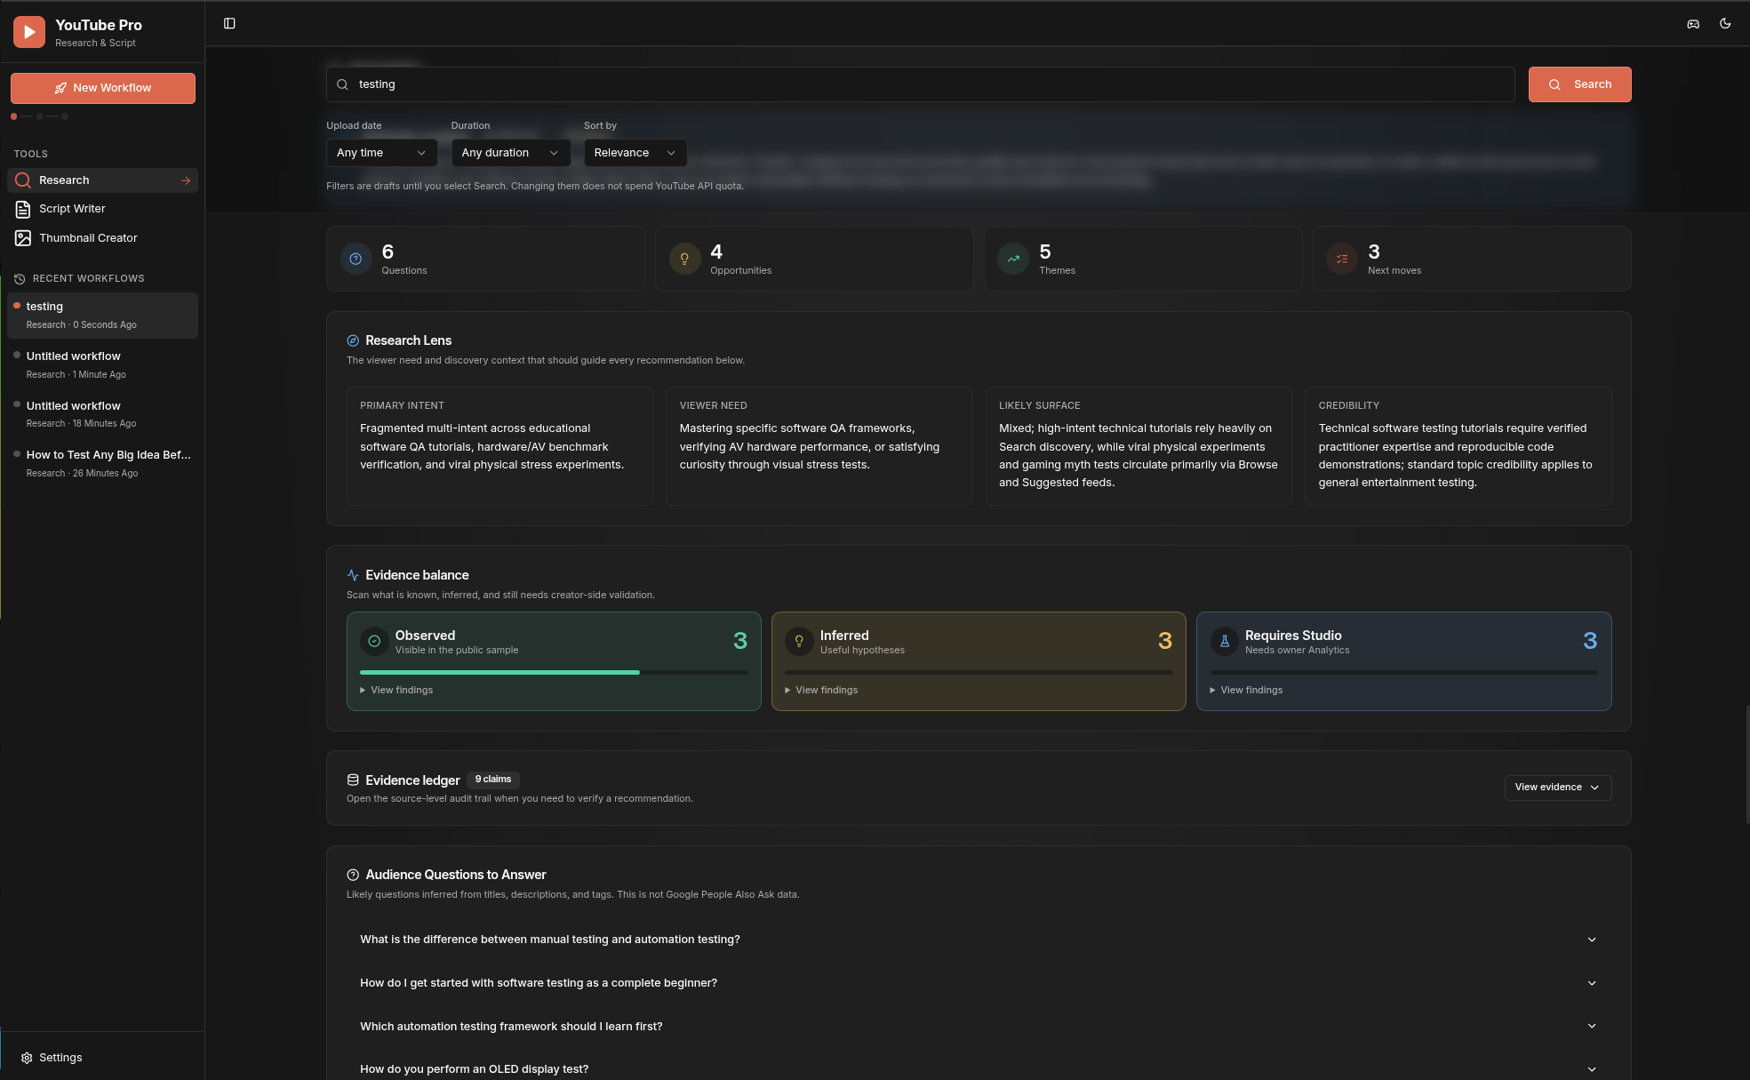Click the Script Writer document icon

pyautogui.click(x=23, y=209)
